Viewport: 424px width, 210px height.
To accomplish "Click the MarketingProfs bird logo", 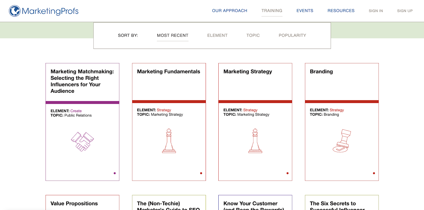I will tap(15, 11).
